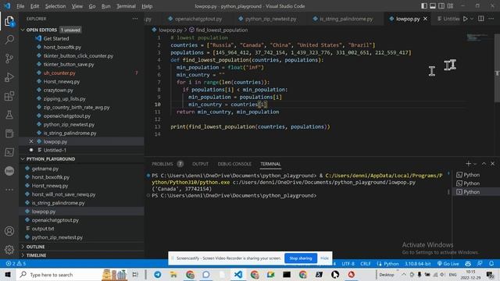The height and width of the screenshot is (281, 500).
Task: Open the Help menu
Action: coord(147,6)
